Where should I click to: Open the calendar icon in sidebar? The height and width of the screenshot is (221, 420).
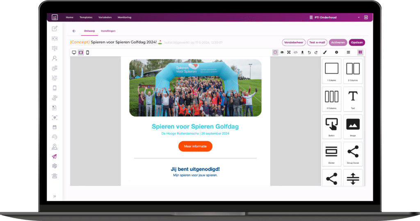click(x=55, y=127)
